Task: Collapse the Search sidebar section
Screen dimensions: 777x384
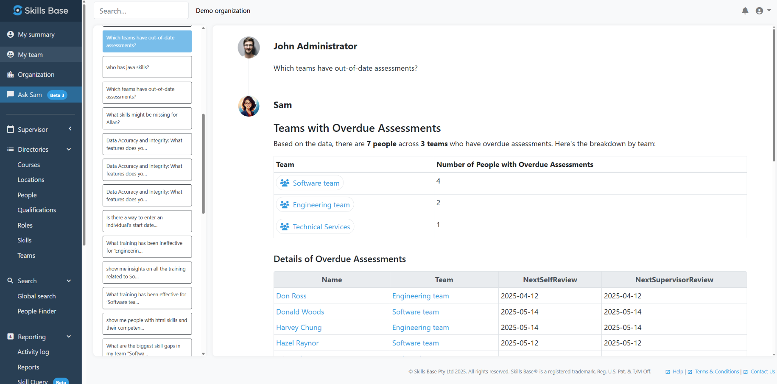Action: pos(69,281)
